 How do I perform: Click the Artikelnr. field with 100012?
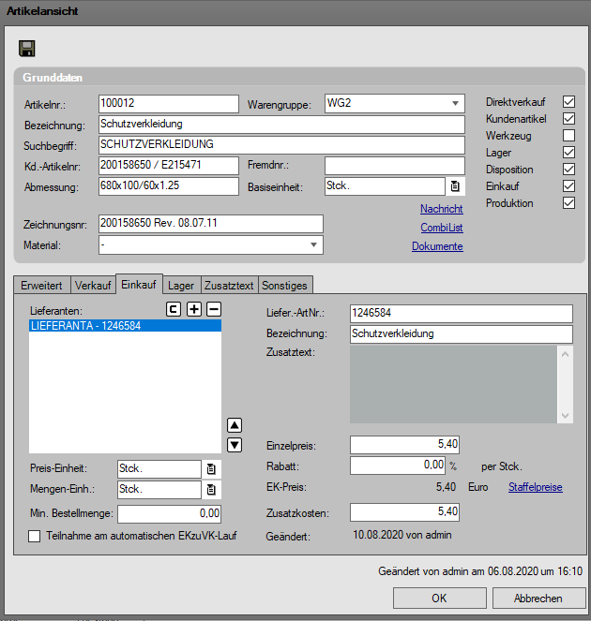tap(169, 104)
